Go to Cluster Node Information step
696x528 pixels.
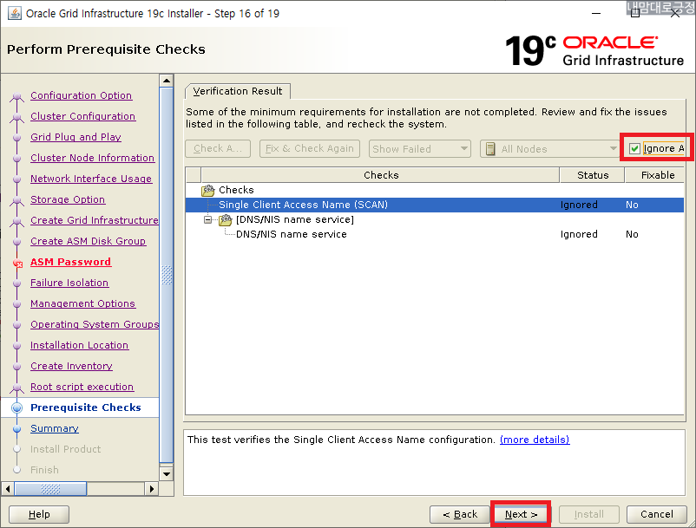click(92, 158)
